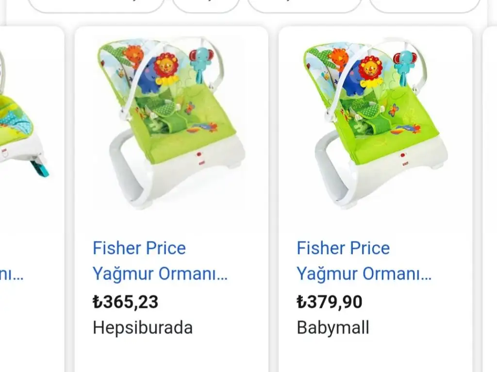The image size is (497, 372).
Task: Click the Hepsiburada seller name
Action: pos(143,328)
